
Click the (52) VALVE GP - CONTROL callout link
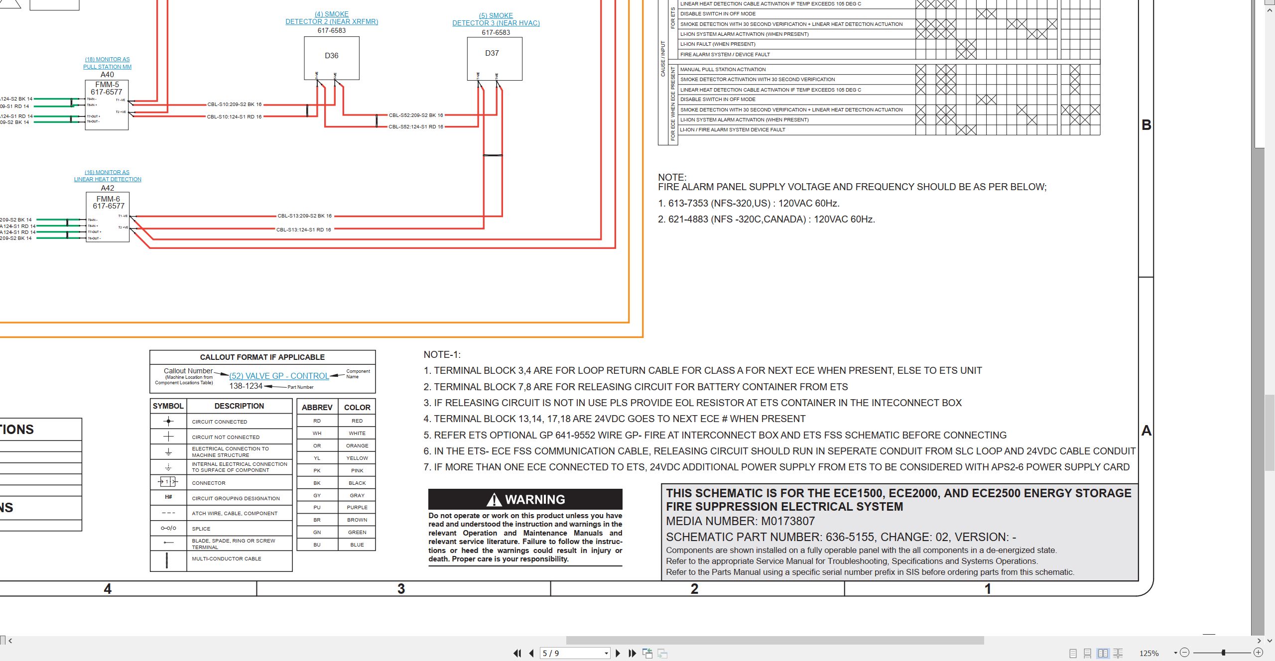point(279,376)
